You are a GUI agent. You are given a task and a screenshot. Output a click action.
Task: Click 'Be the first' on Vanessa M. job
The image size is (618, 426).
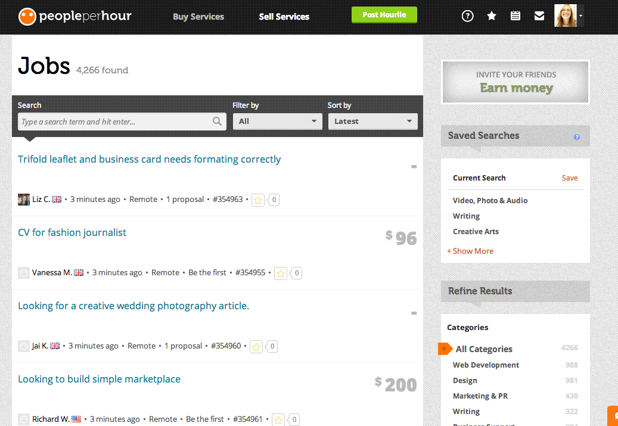[207, 273]
